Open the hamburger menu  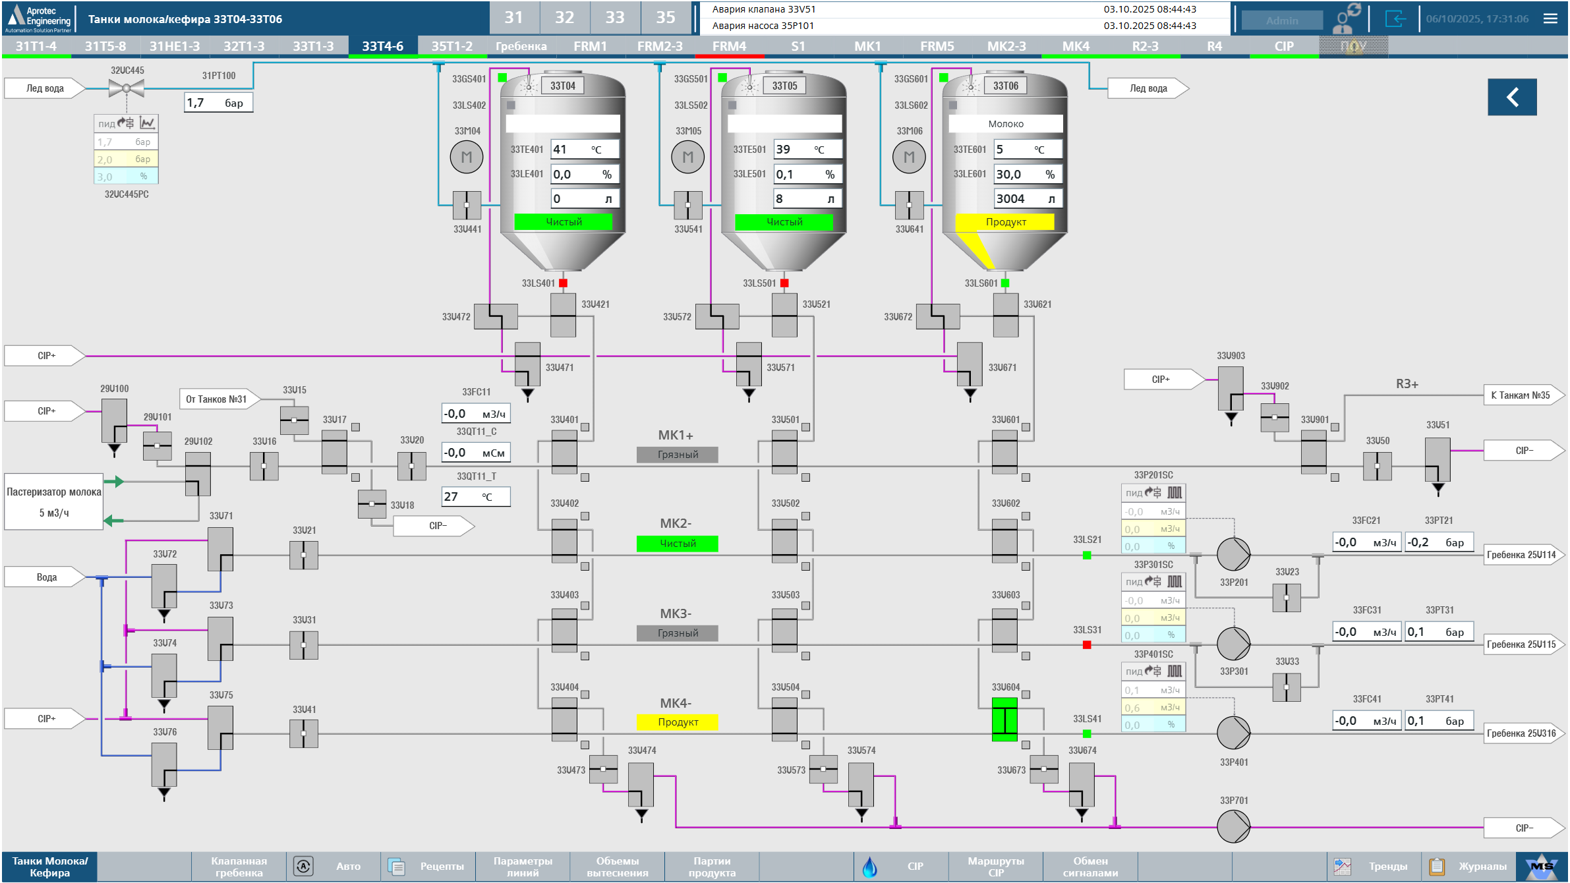pos(1550,18)
